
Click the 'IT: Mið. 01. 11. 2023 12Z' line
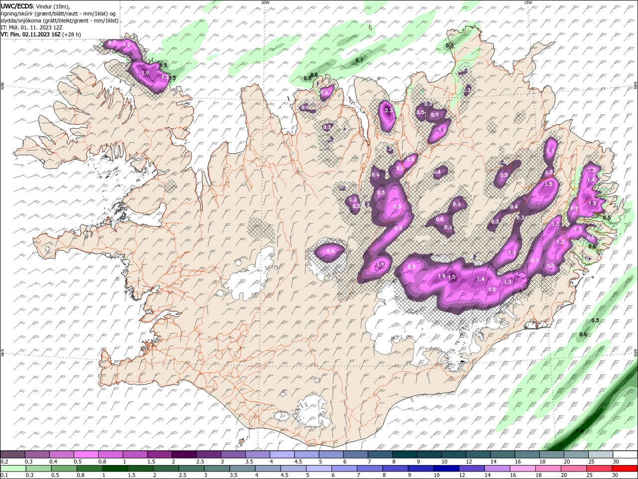point(30,28)
